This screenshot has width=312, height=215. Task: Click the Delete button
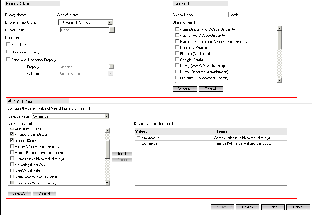click(x=122, y=160)
